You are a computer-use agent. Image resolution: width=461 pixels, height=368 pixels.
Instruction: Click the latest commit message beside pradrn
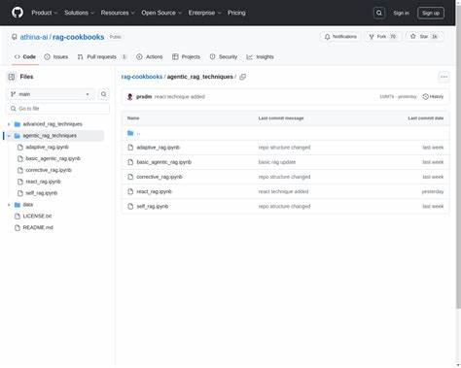tap(180, 97)
